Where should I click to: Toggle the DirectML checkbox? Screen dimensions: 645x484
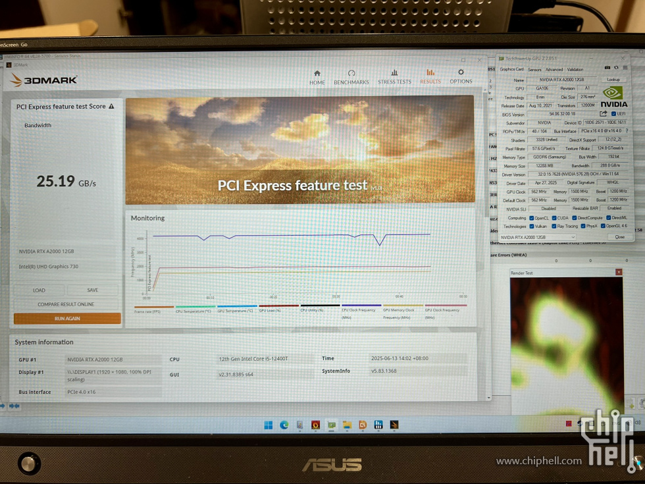pos(608,218)
